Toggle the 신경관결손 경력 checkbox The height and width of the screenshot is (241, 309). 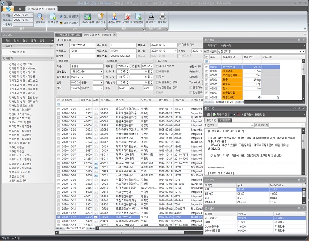pyautogui.click(x=157, y=87)
